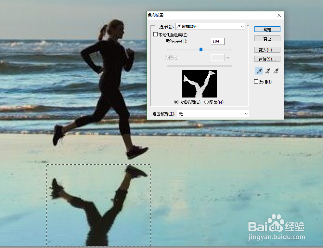The image size is (323, 248).
Task: Enable 本地化颜色簇 checkbox
Action: coord(156,34)
